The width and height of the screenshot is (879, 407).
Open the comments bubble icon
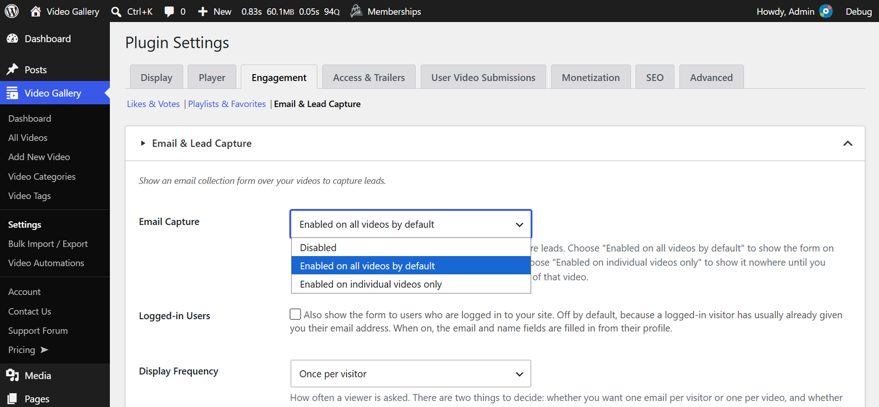coord(169,12)
